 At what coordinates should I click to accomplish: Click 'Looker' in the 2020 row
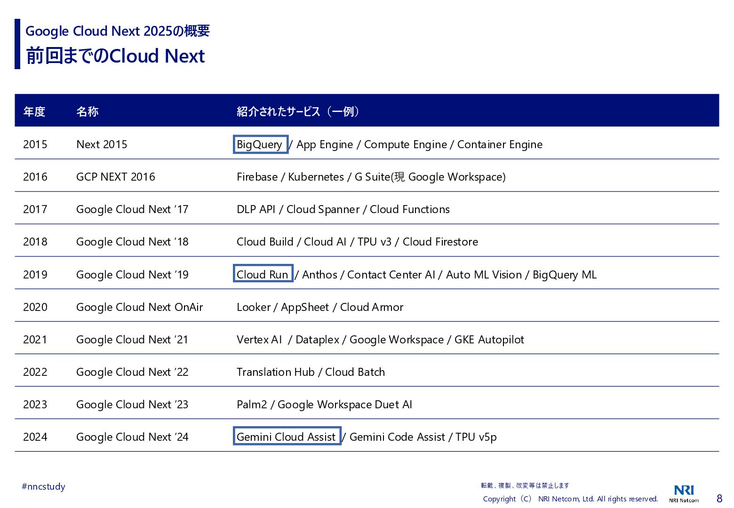click(x=254, y=307)
